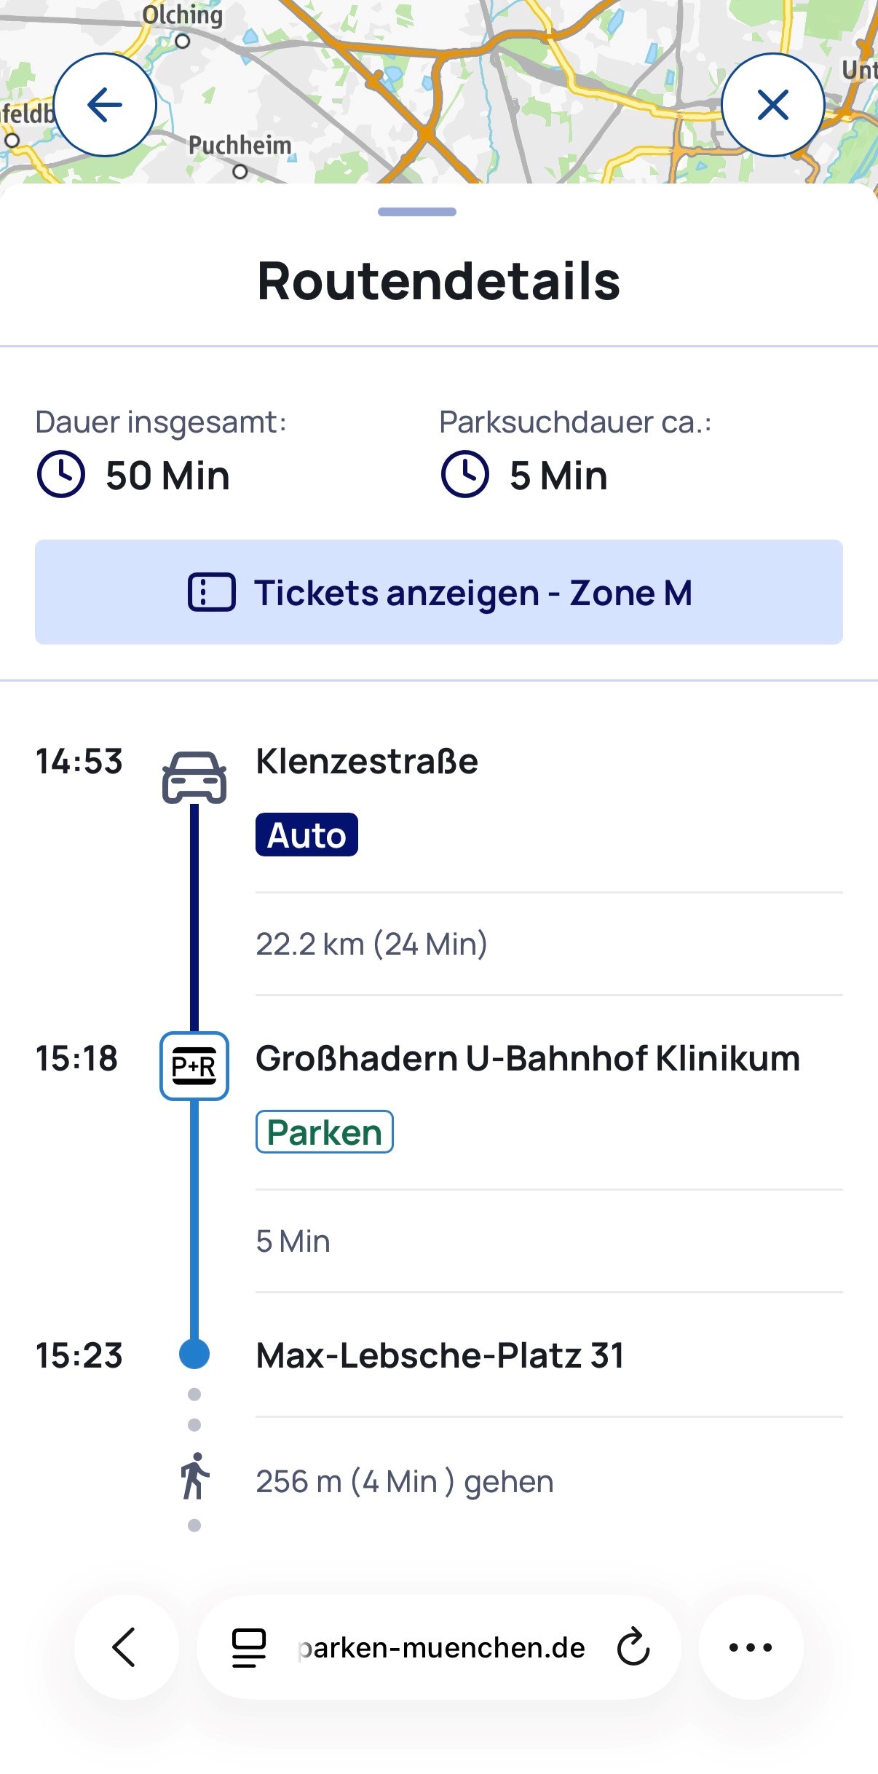Tap the drag handle of the sheet
Viewport: 878px width, 1774px height.
(x=417, y=212)
